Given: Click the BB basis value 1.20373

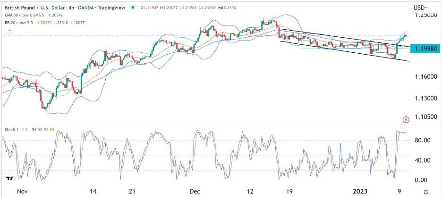Looking at the screenshot, I should tap(44, 23).
